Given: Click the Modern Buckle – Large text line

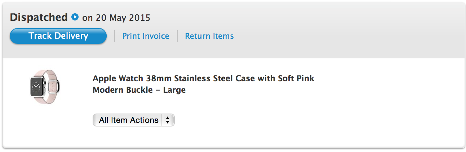Looking at the screenshot, I should click(x=139, y=90).
